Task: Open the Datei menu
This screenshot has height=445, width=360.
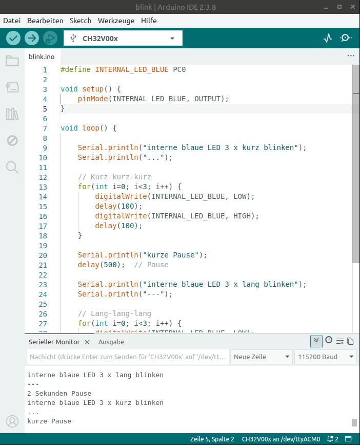Action: pos(12,21)
